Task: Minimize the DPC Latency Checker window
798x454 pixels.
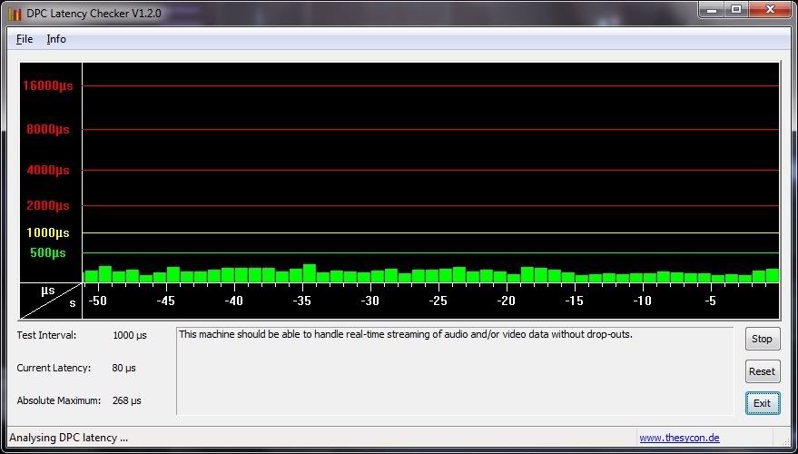Action: point(713,9)
